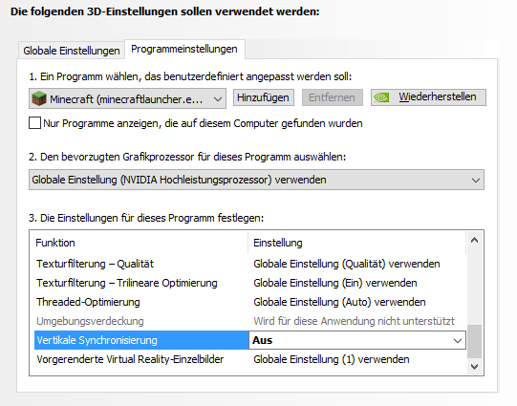Click the settings list scroll-up arrow
The height and width of the screenshot is (406, 517).
pyautogui.click(x=474, y=240)
